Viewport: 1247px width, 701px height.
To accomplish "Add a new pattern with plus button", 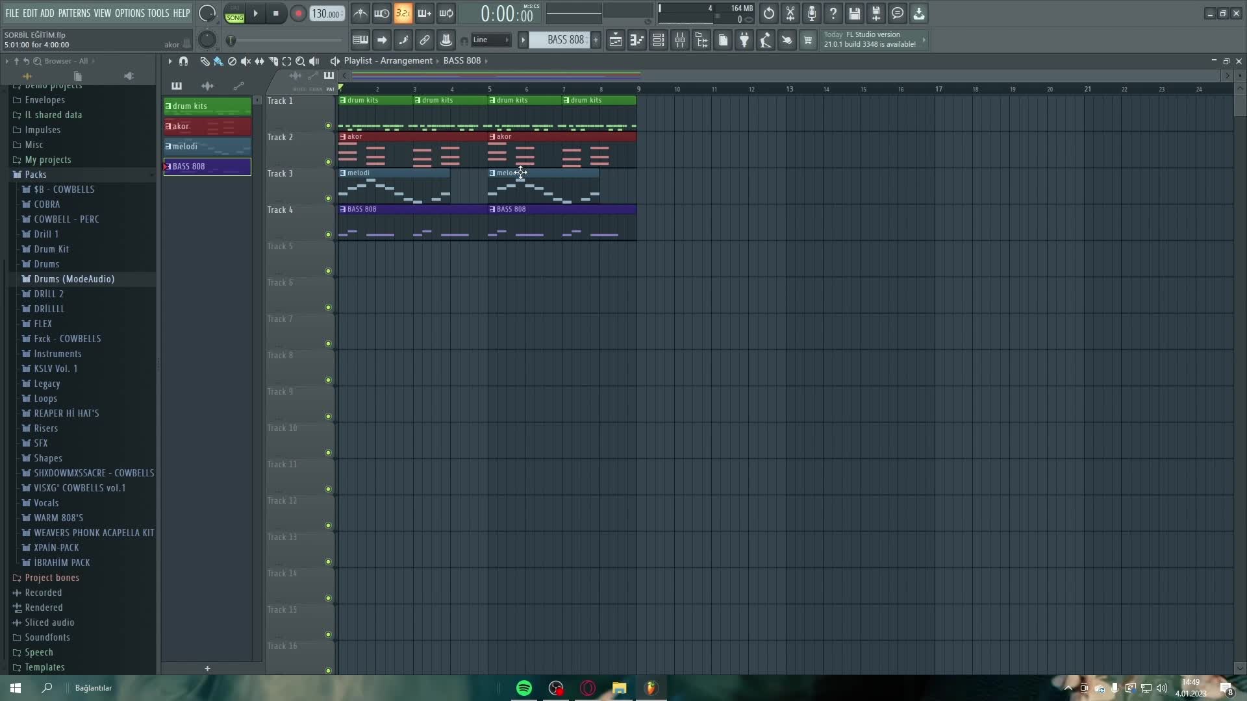I will 596,40.
